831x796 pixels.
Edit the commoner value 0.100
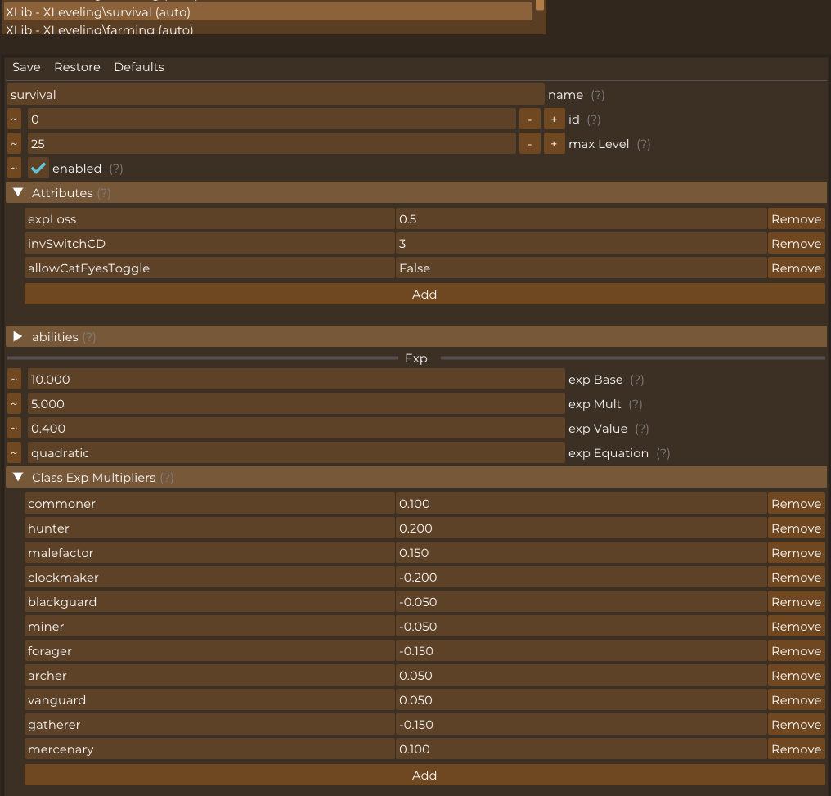click(581, 503)
